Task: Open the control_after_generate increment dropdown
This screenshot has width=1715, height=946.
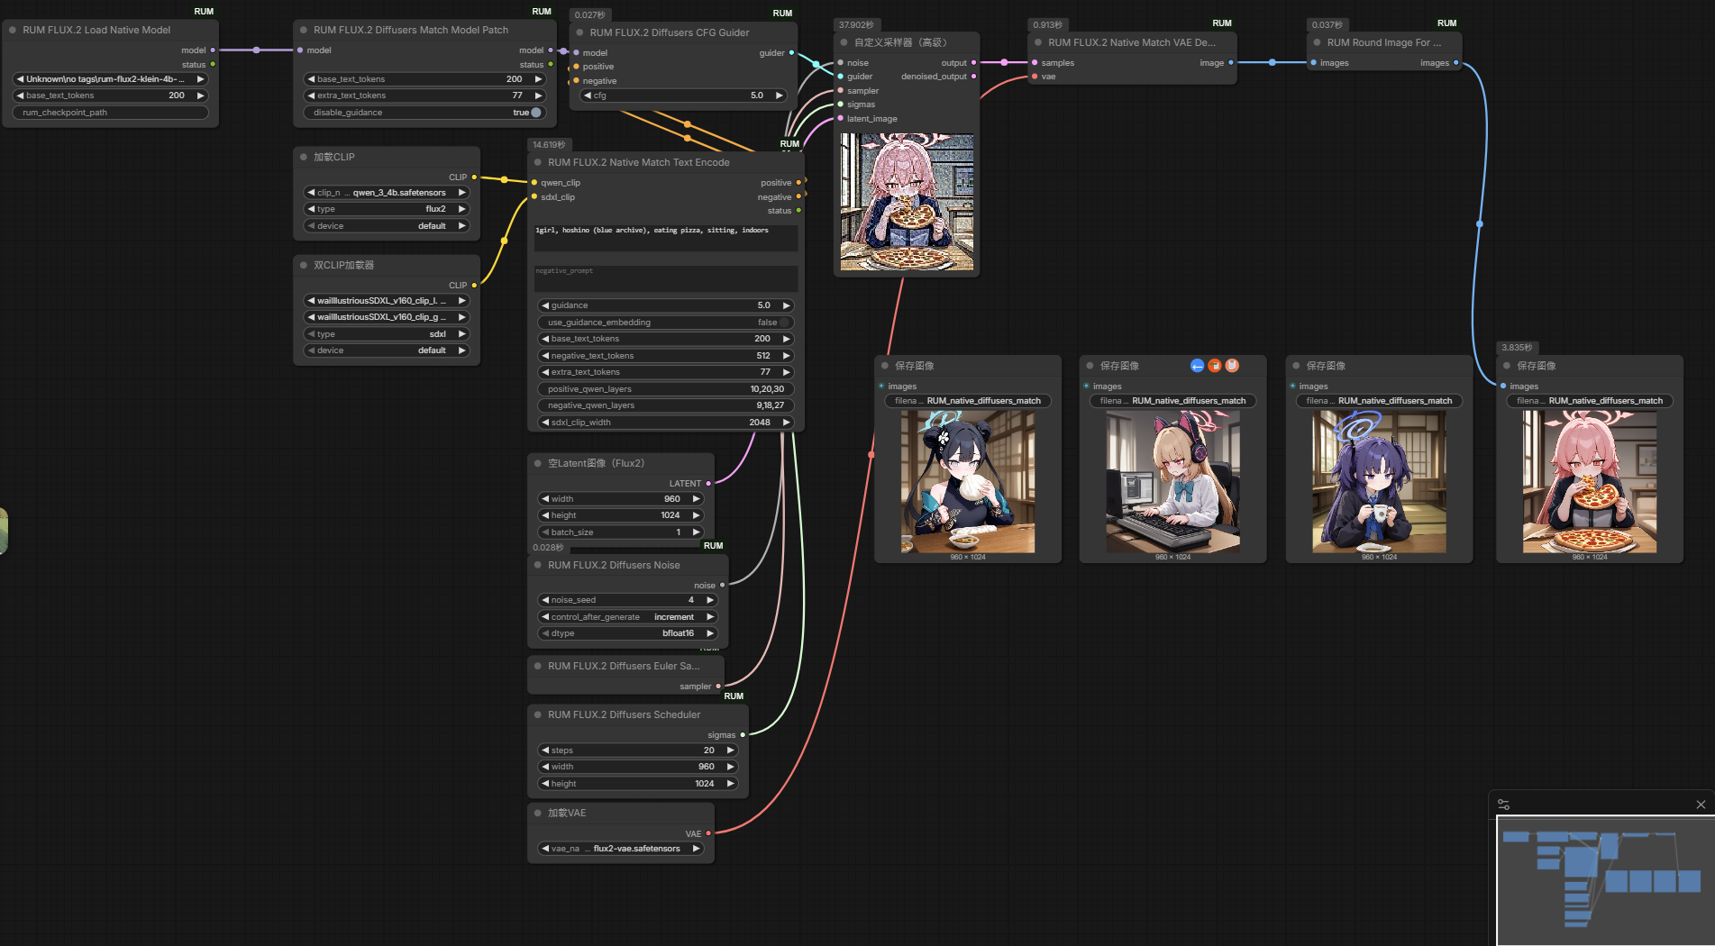Action: point(627,617)
